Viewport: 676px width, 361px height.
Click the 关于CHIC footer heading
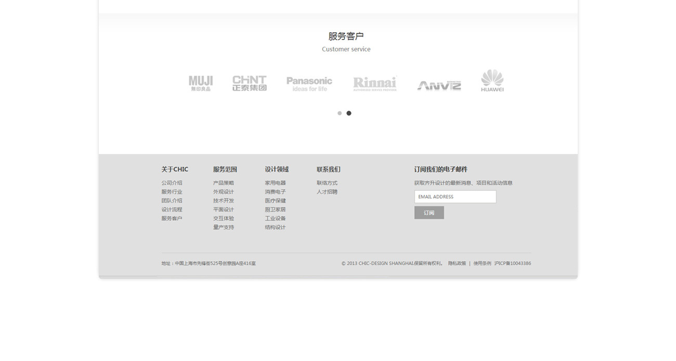click(x=175, y=170)
